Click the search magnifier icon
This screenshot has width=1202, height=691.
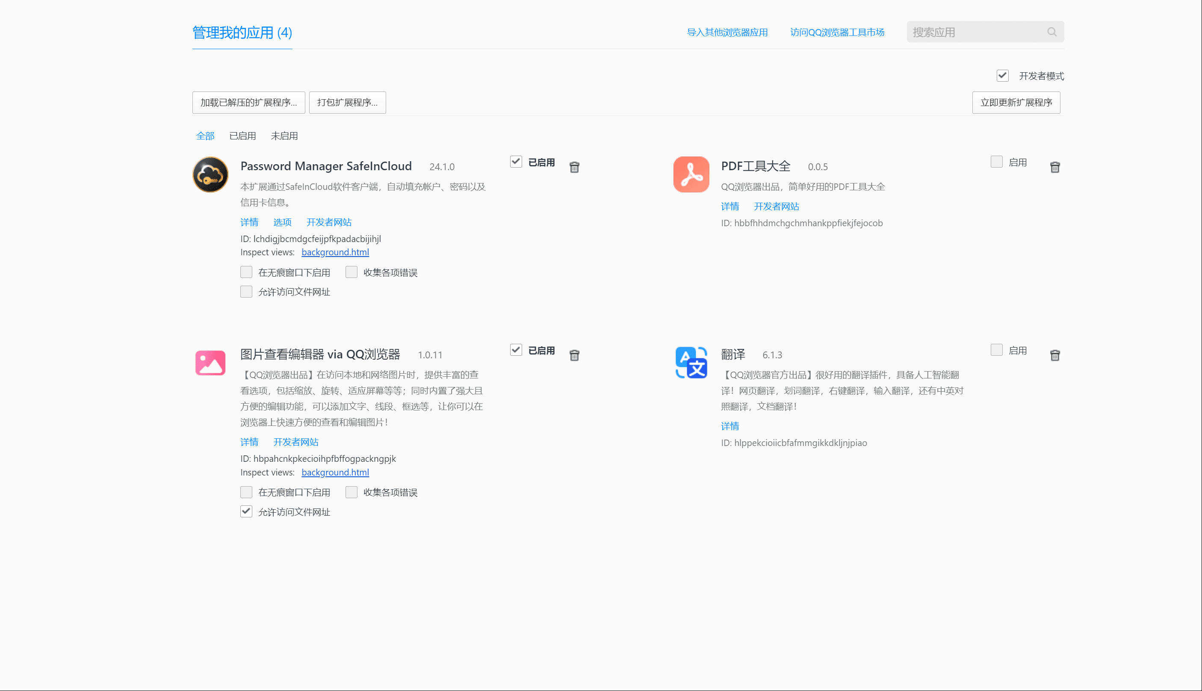tap(1052, 32)
